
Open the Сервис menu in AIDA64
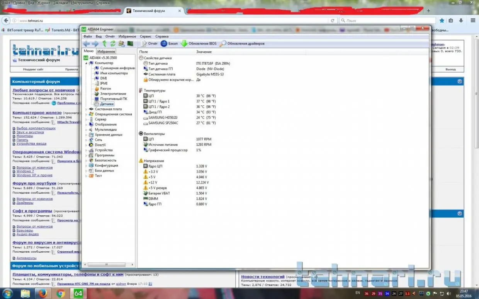click(x=145, y=36)
